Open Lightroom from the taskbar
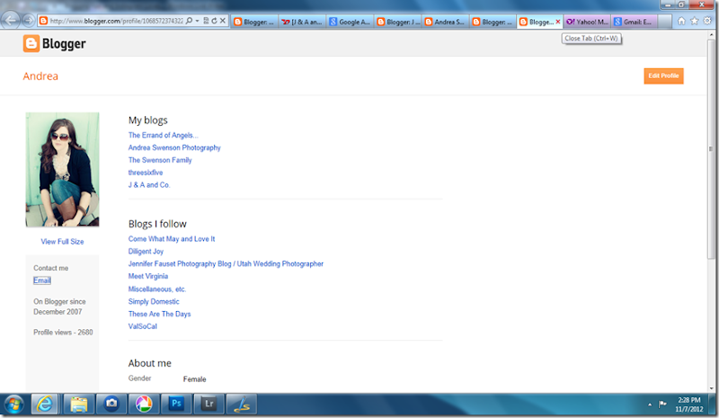The image size is (719, 418). 209,405
